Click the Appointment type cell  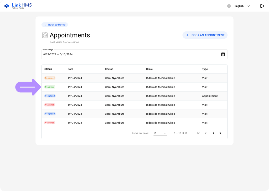(210, 96)
